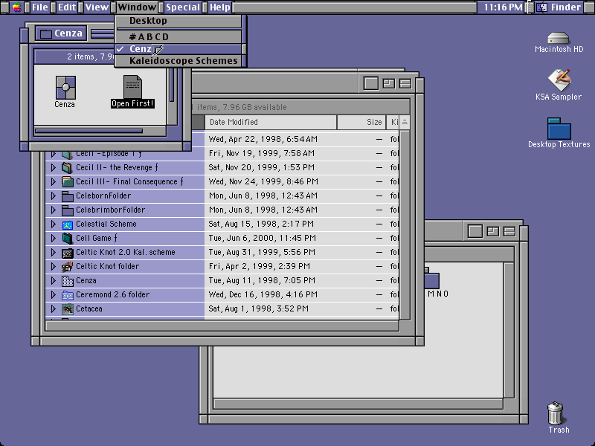This screenshot has width=595, height=446.
Task: Open the Desktop Textures folder icon
Action: click(x=559, y=129)
